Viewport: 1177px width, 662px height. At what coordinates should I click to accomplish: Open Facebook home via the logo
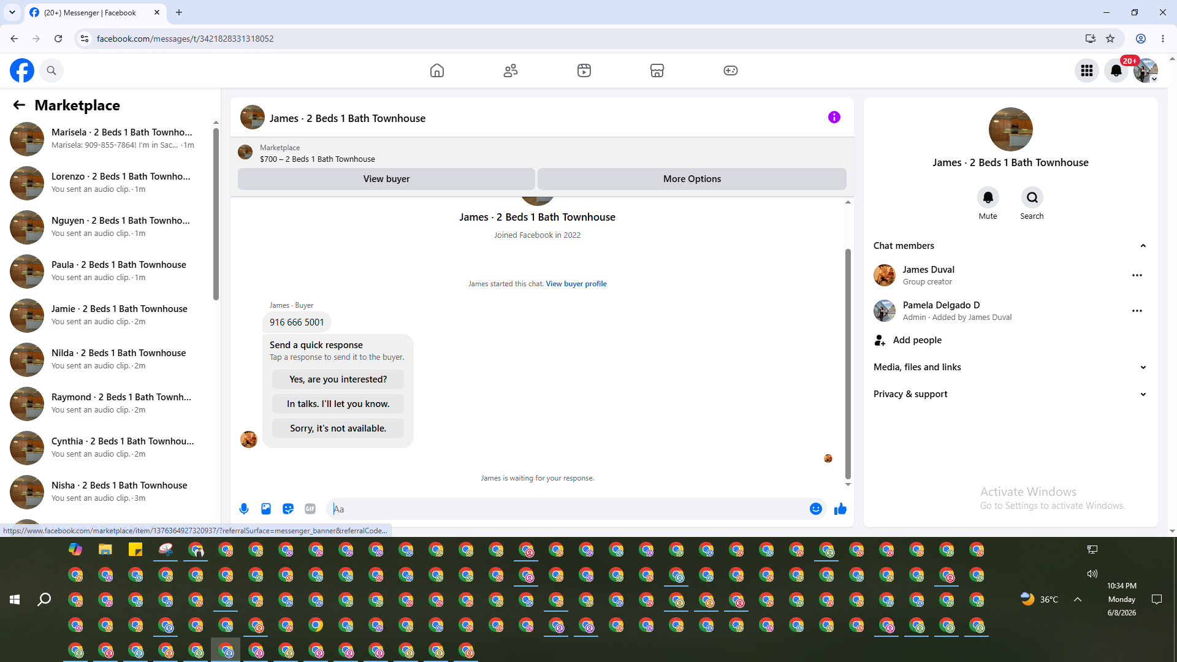coord(22,70)
